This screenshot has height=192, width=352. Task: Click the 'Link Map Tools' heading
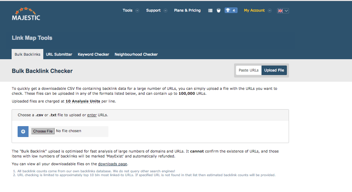(x=32, y=38)
